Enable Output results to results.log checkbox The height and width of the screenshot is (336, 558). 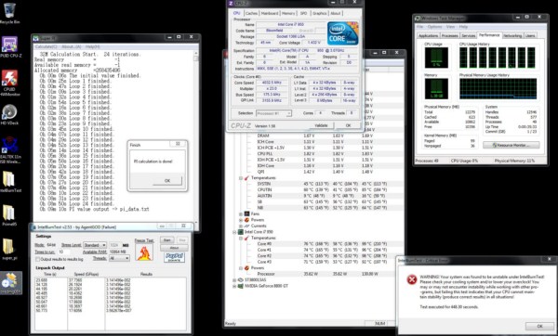pos(37,259)
